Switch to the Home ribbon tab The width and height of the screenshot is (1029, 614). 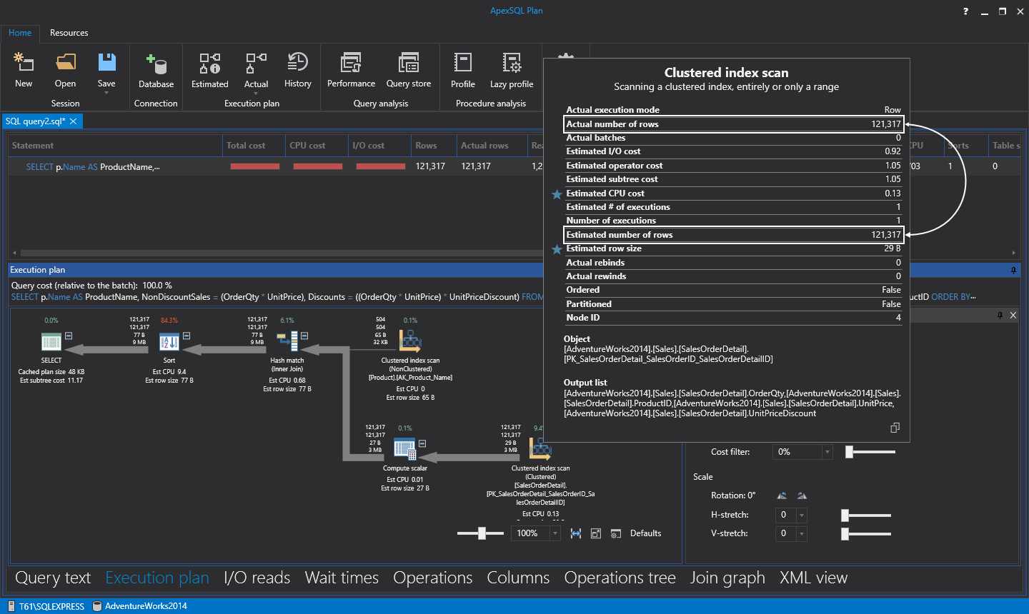click(20, 33)
